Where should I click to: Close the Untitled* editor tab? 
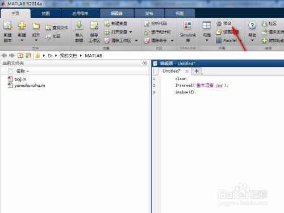coord(187,71)
